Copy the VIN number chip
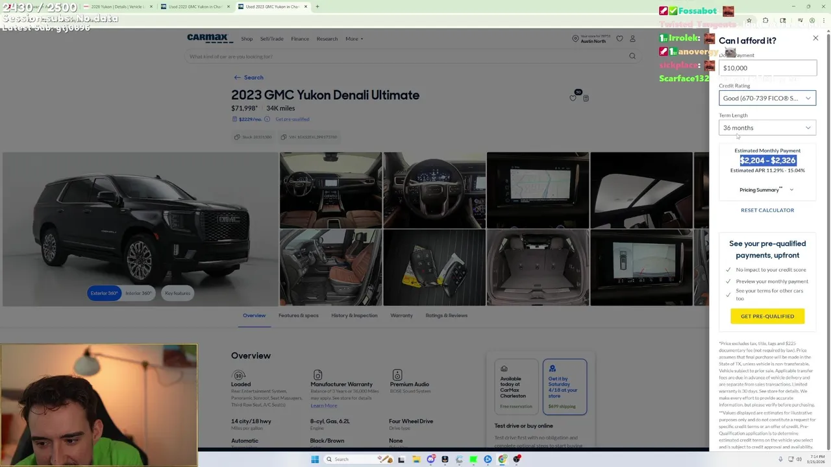This screenshot has width=831, height=467. pyautogui.click(x=309, y=137)
